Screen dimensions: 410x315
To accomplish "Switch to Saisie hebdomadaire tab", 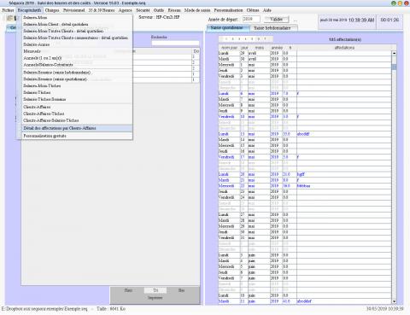I will pos(272,28).
